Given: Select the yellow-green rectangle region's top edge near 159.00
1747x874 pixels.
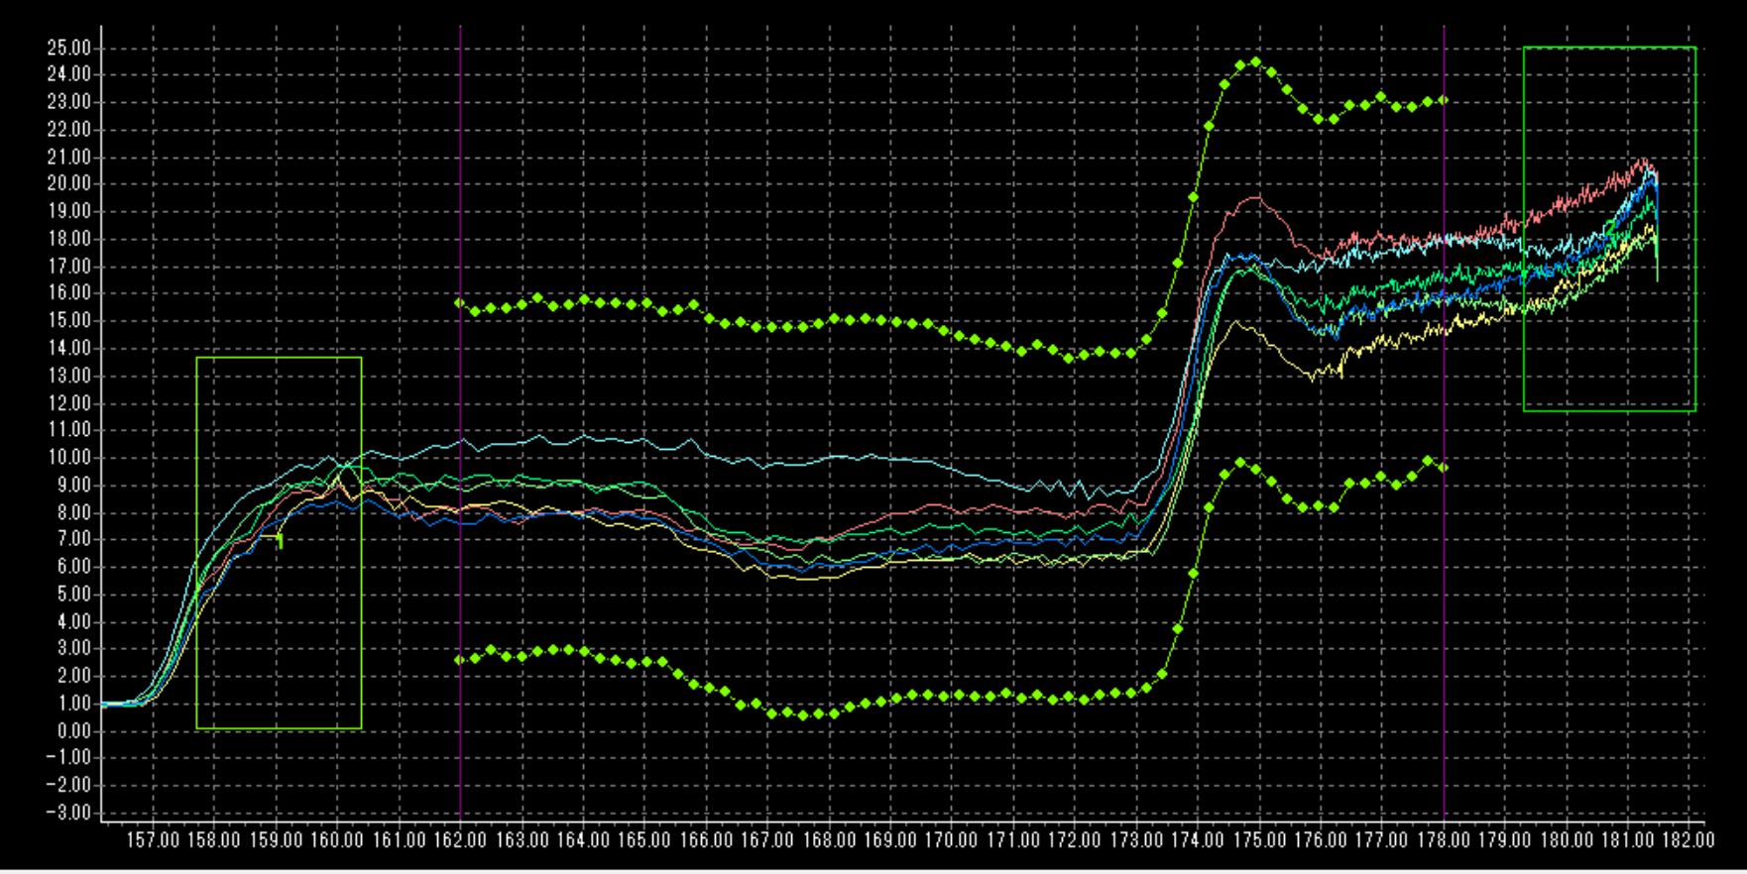Looking at the screenshot, I should point(277,358).
